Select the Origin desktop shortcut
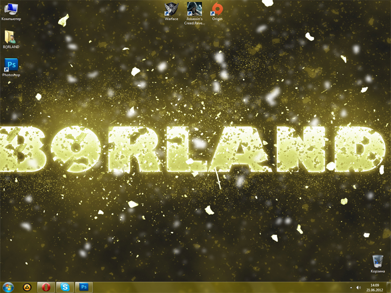 coord(217,11)
